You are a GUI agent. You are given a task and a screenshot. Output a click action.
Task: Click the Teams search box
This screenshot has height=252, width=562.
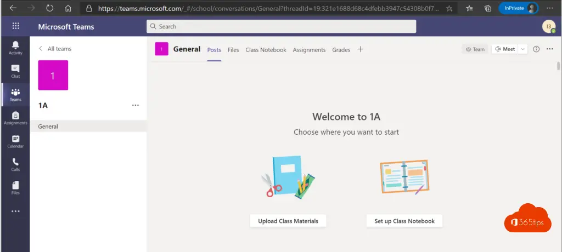pyautogui.click(x=282, y=26)
